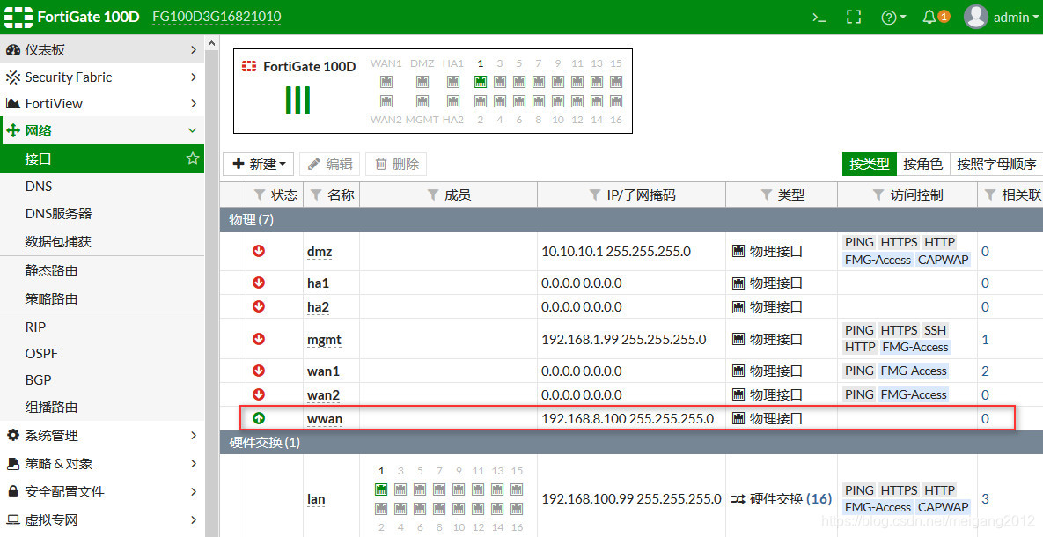This screenshot has height=537, width=1043.
Task: Expand the Security Fabric menu
Action: [x=102, y=77]
